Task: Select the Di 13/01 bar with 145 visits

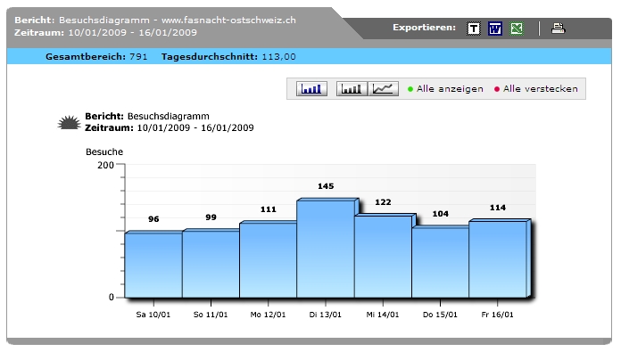Action: tap(326, 249)
